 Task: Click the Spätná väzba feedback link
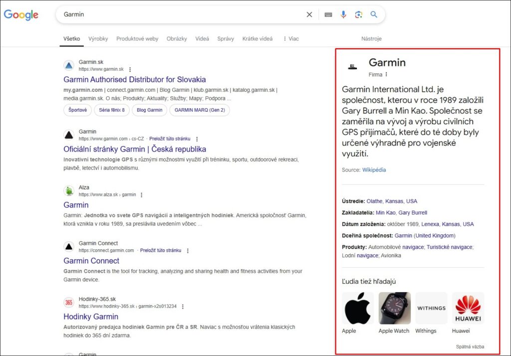470,347
